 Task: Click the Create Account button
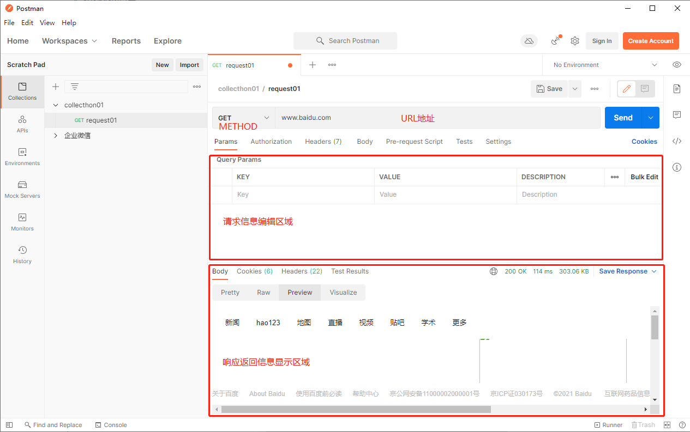651,41
